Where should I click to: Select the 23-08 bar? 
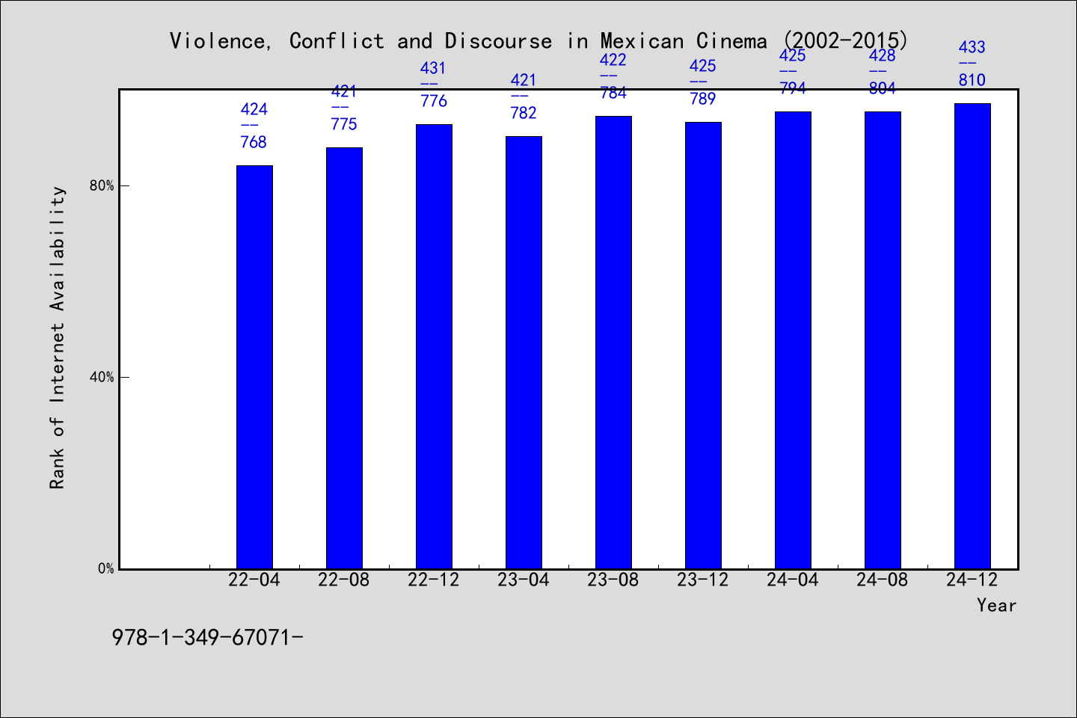tap(613, 343)
